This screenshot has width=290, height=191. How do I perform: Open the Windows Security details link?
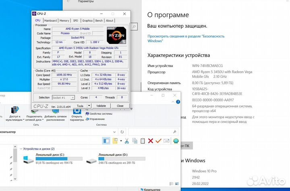click(x=186, y=39)
